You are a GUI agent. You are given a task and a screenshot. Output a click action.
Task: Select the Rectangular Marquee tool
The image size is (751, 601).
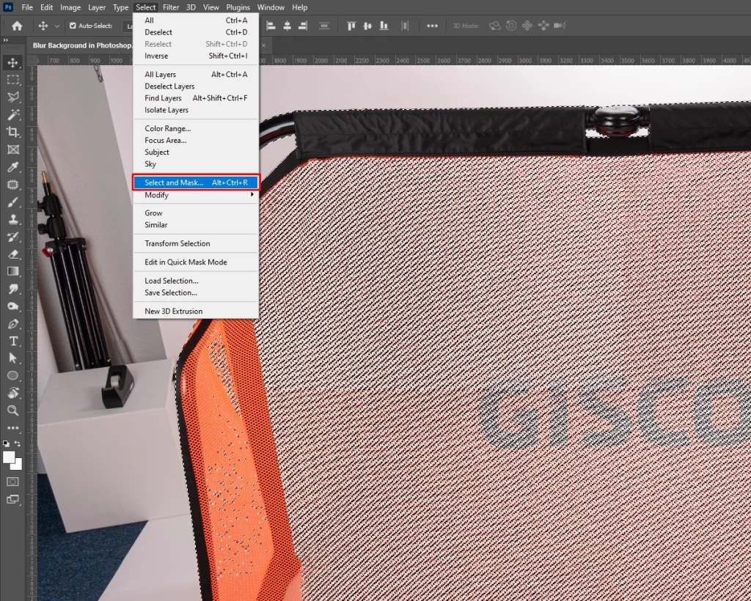(13, 79)
